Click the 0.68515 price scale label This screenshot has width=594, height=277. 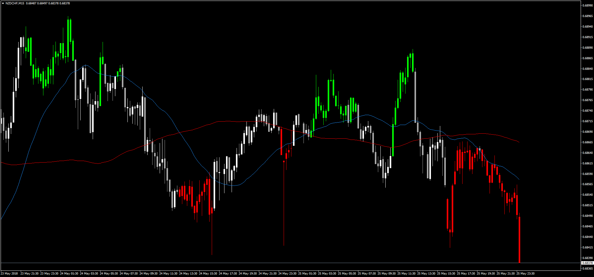587,205
